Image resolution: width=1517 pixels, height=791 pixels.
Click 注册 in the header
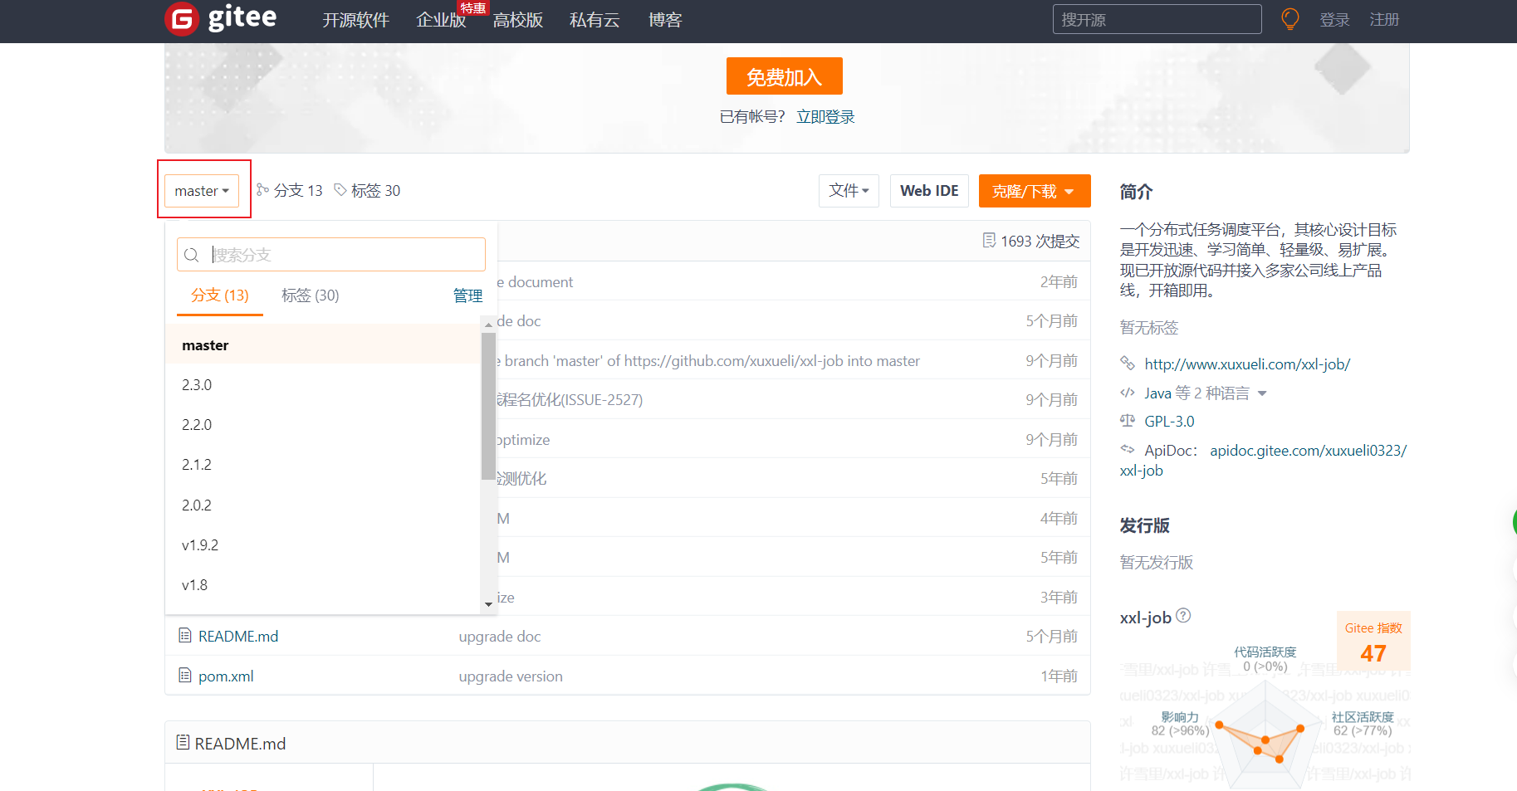tap(1385, 20)
